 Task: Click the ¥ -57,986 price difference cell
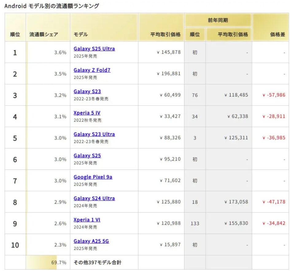[274, 95]
